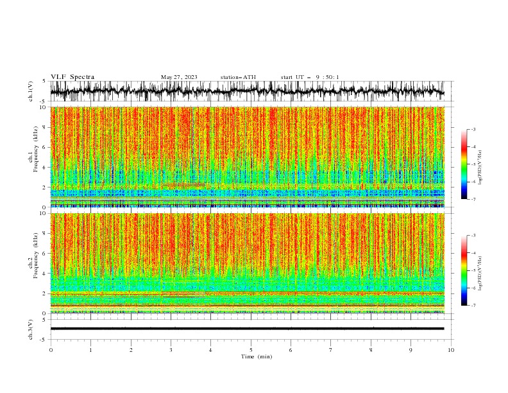Click the ch.3 voltage trace line

[x=247, y=329]
